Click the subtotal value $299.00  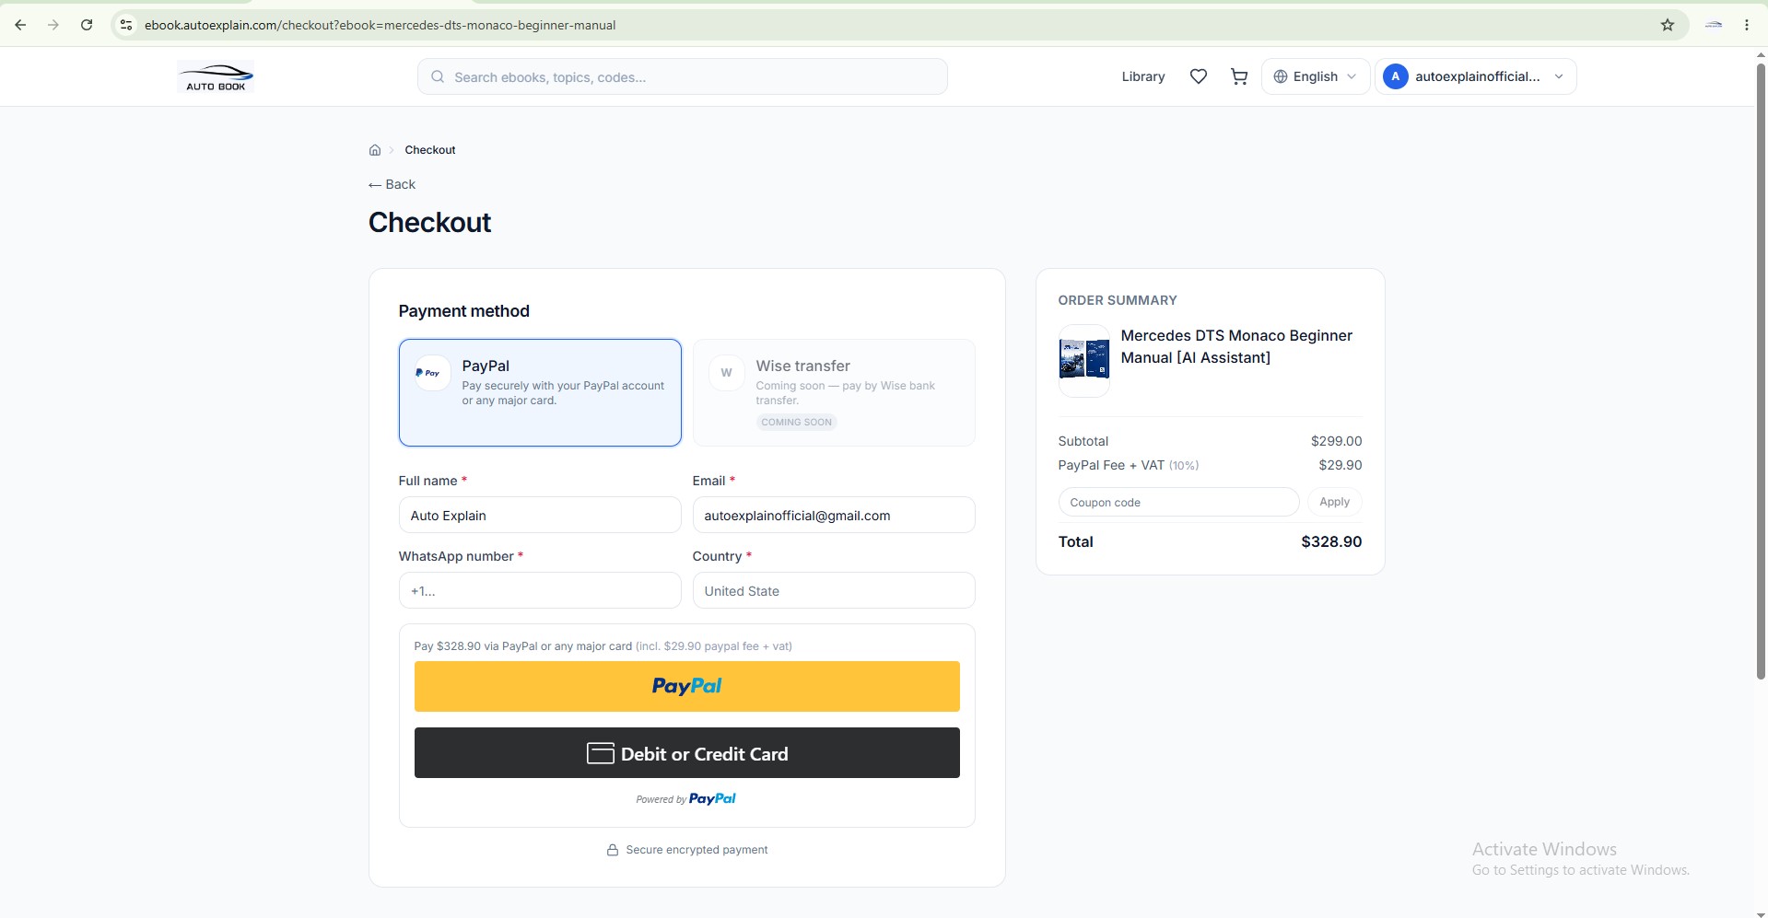tap(1336, 441)
